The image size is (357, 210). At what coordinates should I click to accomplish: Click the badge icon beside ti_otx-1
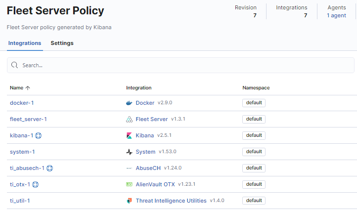click(x=35, y=184)
